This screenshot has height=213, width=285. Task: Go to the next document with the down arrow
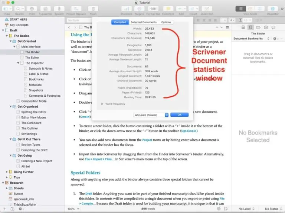click(x=222, y=27)
